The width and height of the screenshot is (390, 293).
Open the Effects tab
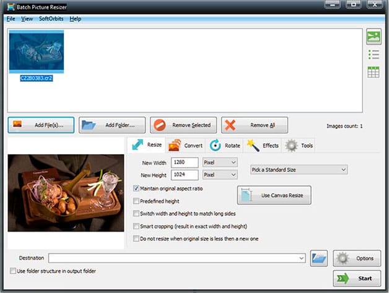pyautogui.click(x=262, y=146)
